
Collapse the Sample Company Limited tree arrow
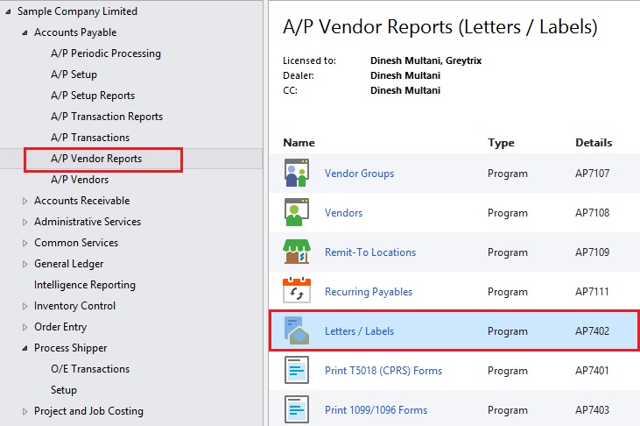pos(8,12)
